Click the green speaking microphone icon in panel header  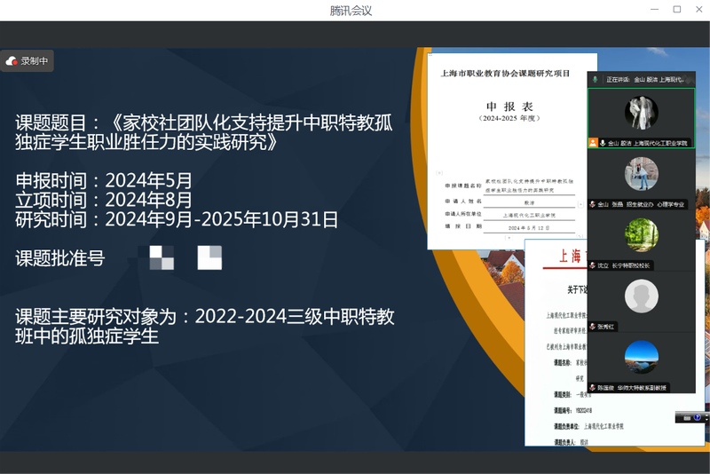[596, 79]
